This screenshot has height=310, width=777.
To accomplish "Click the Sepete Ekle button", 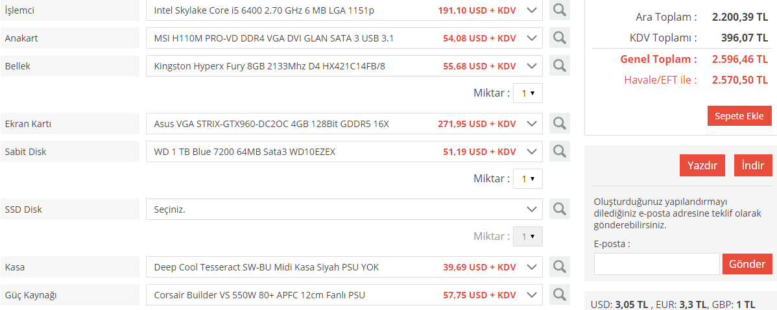I will coord(739,116).
